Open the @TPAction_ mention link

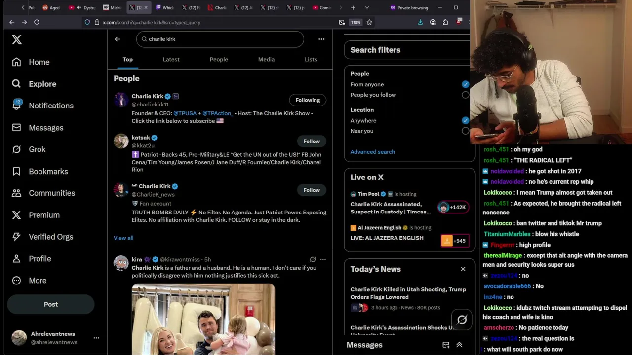tap(217, 113)
